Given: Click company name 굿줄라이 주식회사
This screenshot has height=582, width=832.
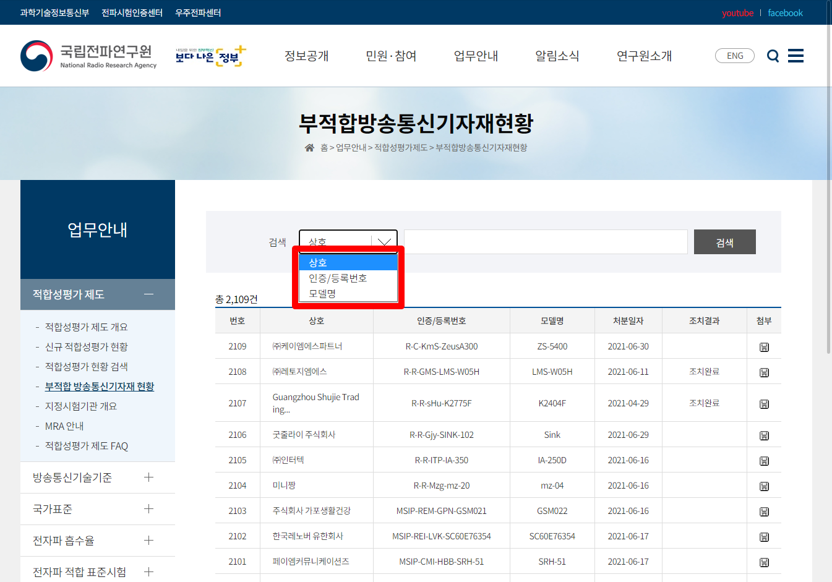Looking at the screenshot, I should pos(304,435).
